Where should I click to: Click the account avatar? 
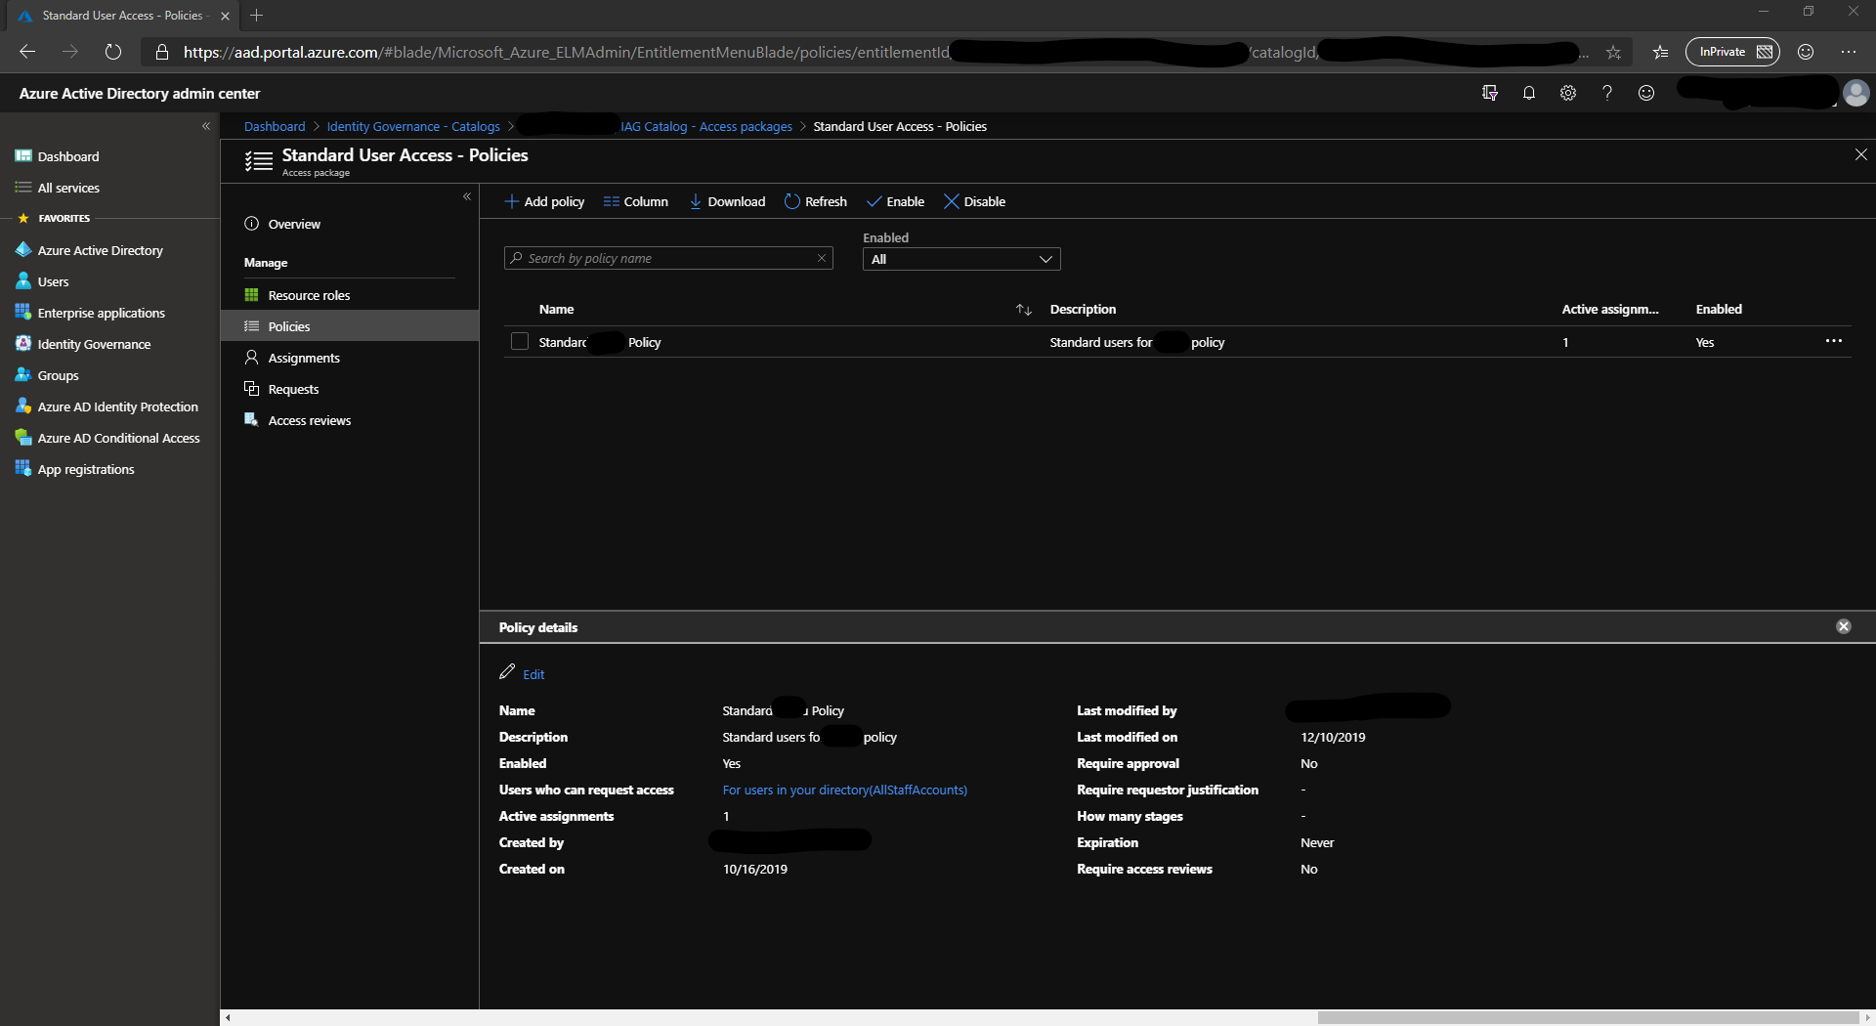(1855, 93)
